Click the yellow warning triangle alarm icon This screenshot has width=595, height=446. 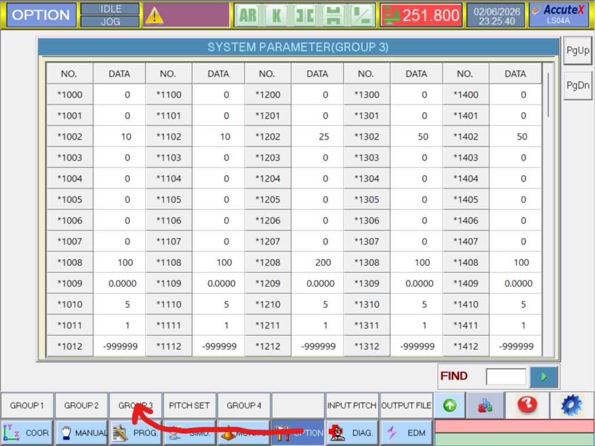tap(155, 16)
